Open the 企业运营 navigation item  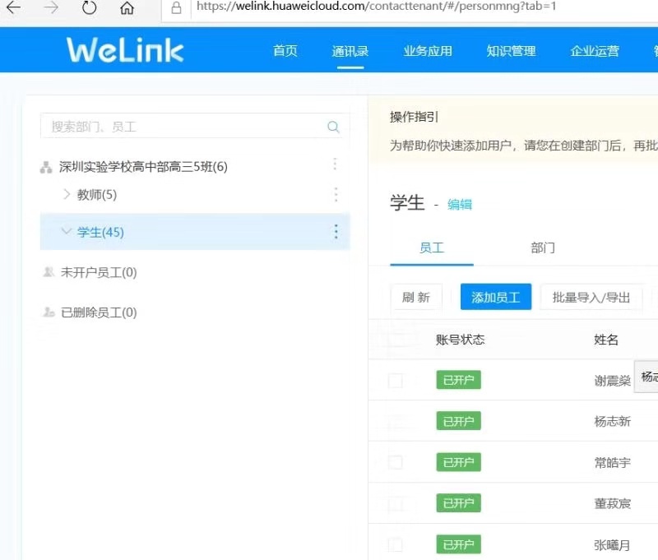click(x=594, y=51)
